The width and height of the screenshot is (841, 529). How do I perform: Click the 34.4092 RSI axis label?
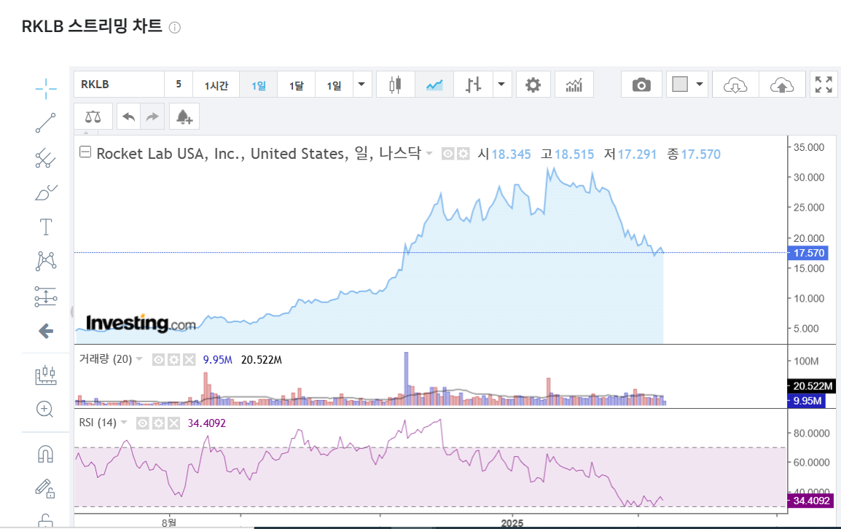[x=810, y=501]
